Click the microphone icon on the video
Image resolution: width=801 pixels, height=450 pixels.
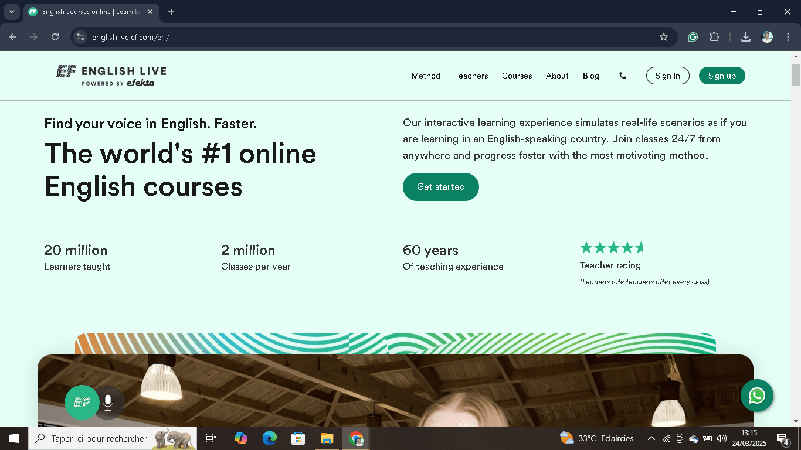click(x=108, y=402)
